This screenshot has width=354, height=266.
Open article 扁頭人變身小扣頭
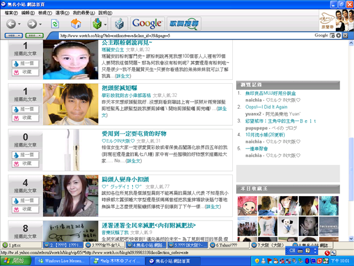coord(126,179)
